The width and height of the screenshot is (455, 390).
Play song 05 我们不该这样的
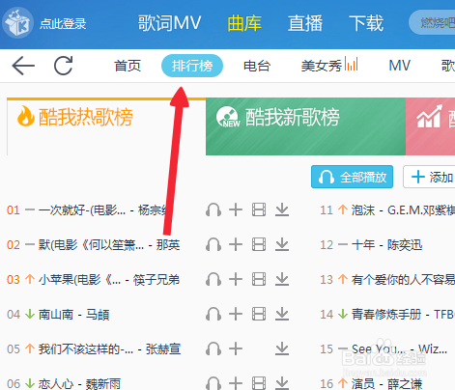(x=213, y=349)
